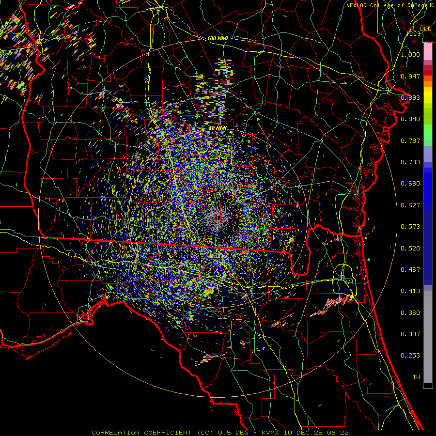Click the 0.253 legend value
Viewport: 436px width, 436px height.
(410, 356)
